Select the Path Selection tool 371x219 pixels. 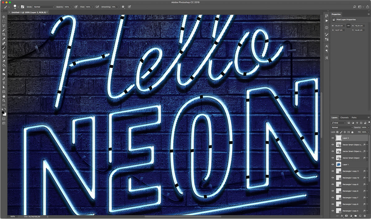point(4,88)
